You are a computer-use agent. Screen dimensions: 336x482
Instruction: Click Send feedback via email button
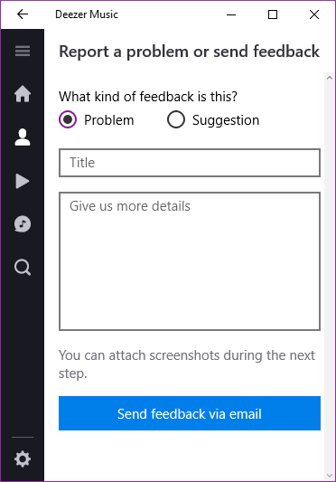pyautogui.click(x=190, y=413)
